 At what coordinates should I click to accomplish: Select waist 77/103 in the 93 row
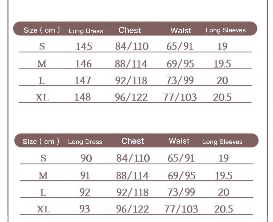coord(181,209)
